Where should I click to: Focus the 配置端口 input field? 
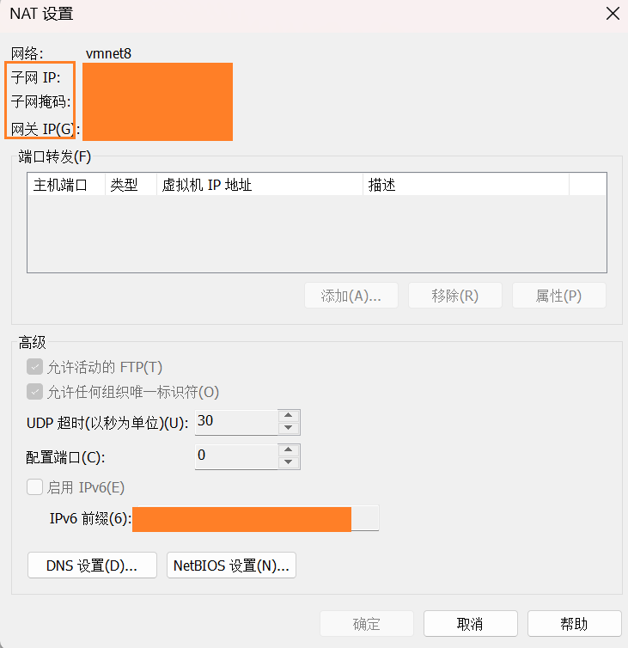click(x=236, y=456)
